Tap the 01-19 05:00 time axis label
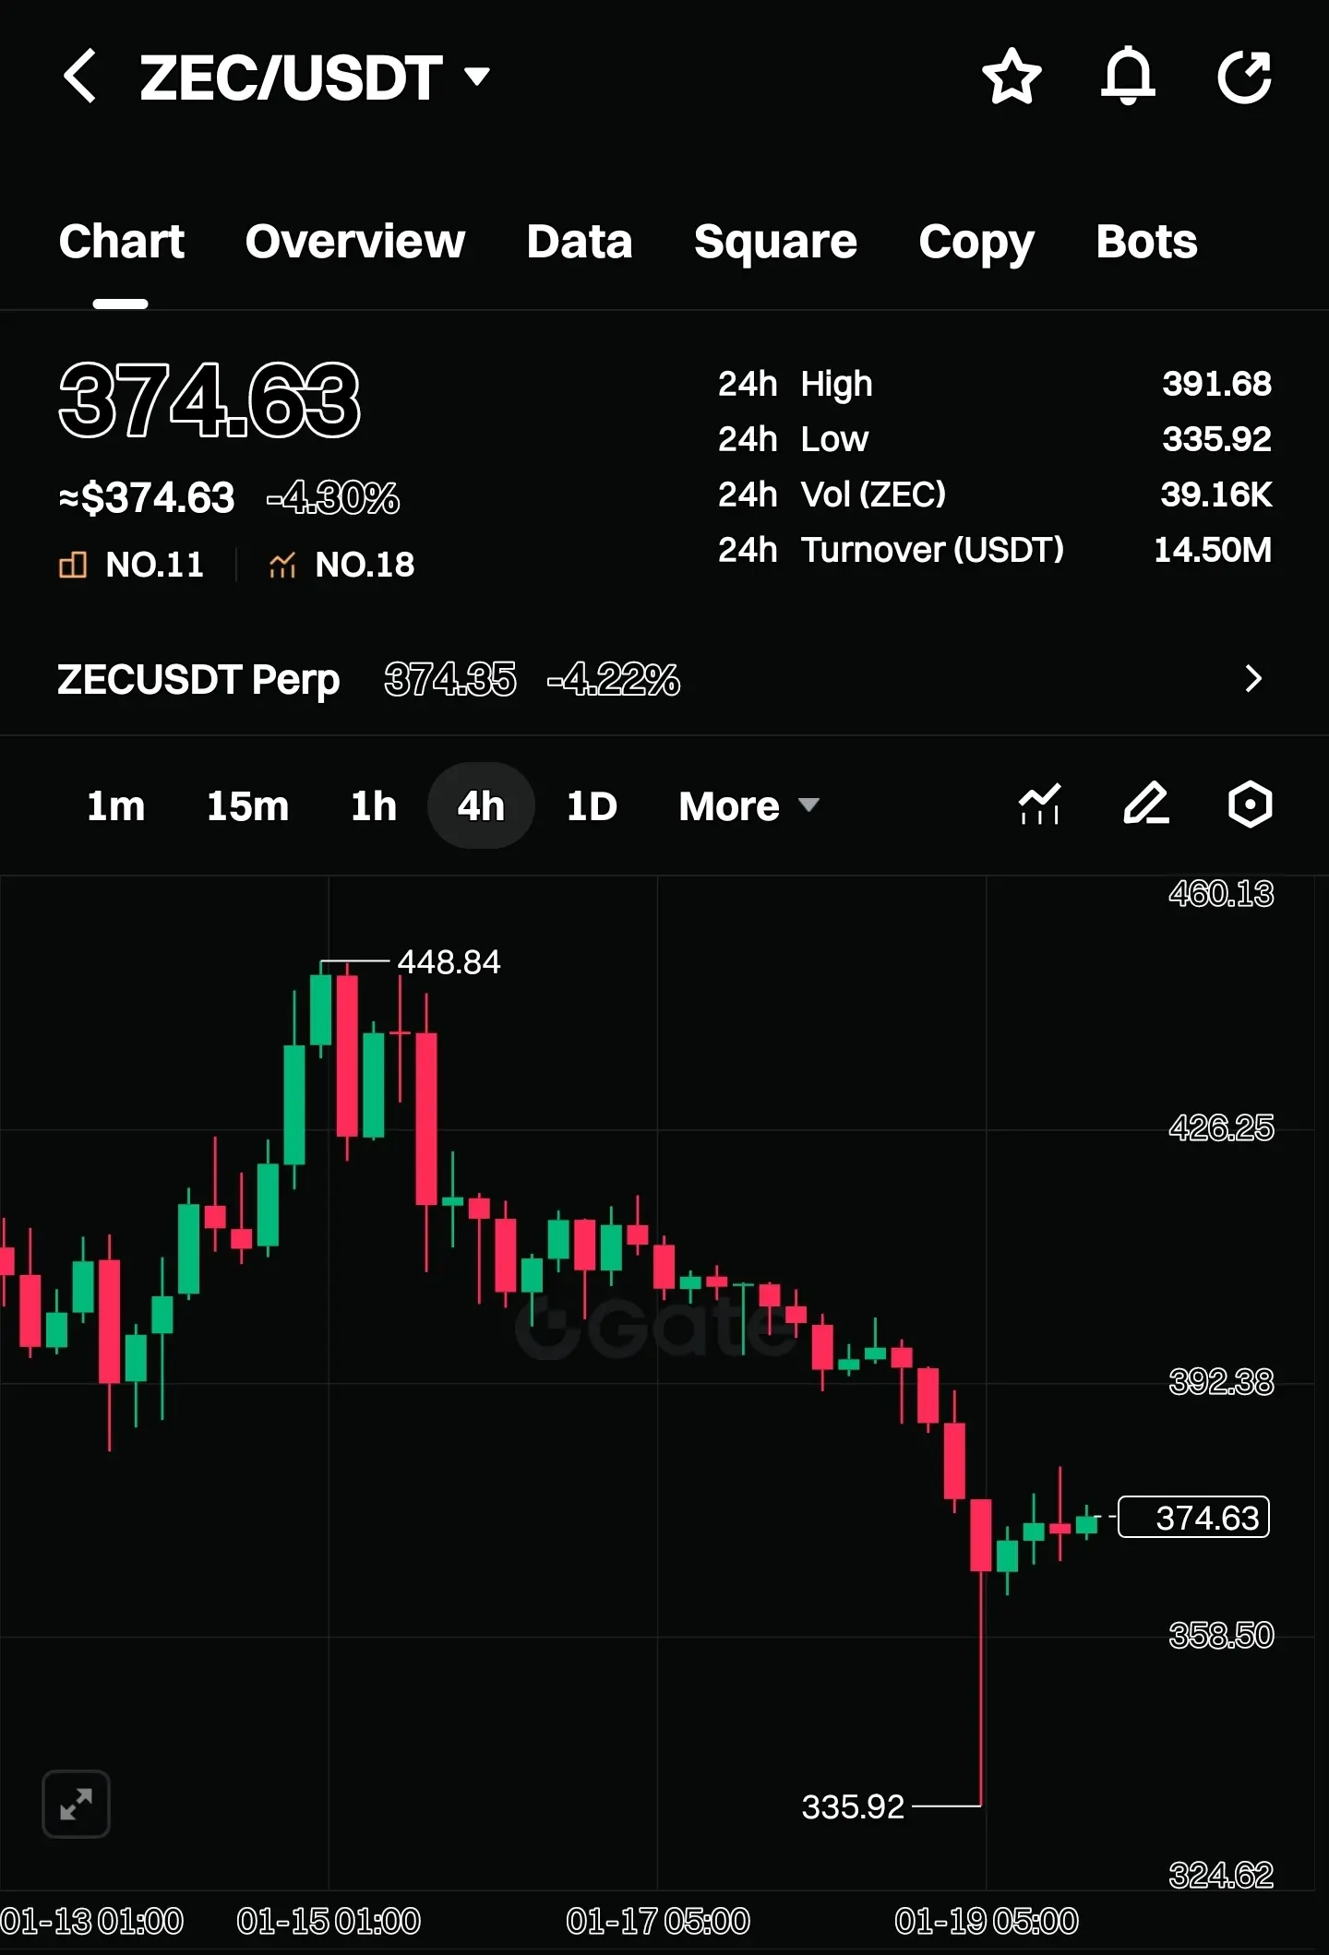 coord(987,1922)
